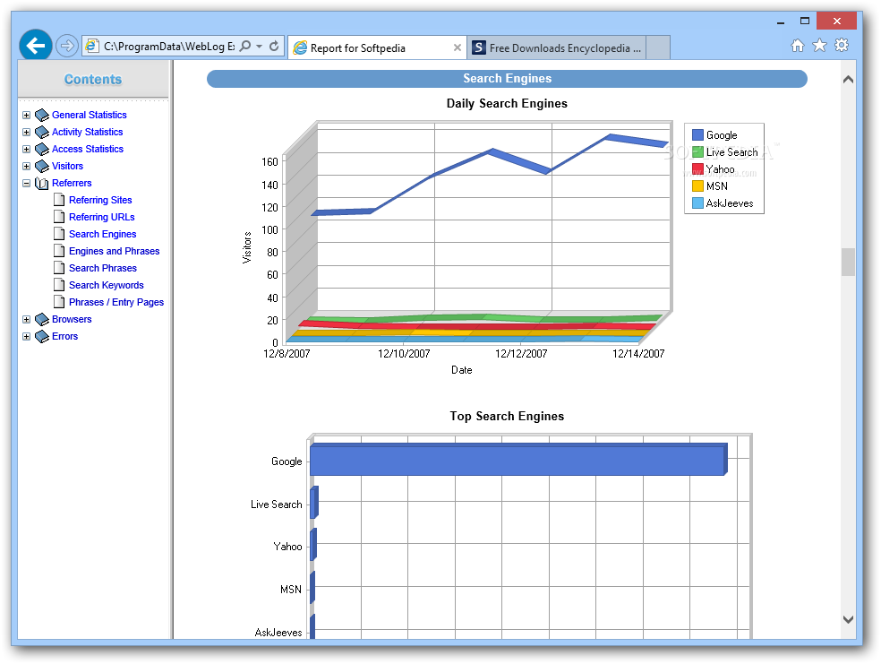Viewport: 881px width, 664px height.
Task: Click the Softpedia S favicon on second tab
Action: (x=478, y=47)
